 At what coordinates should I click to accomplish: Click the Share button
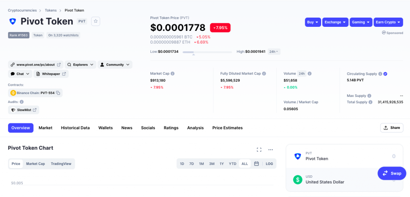click(392, 128)
